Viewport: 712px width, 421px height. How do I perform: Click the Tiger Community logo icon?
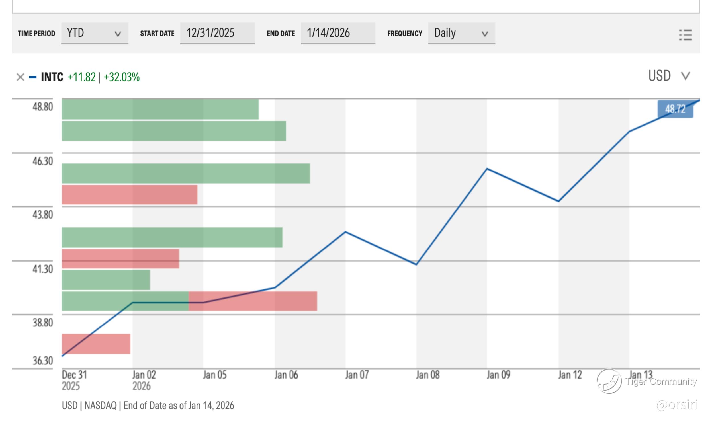click(609, 381)
